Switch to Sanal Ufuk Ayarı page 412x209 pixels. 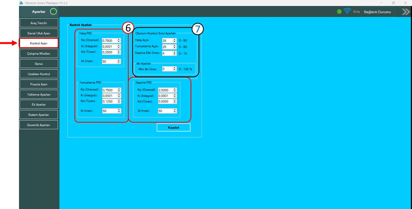(x=39, y=33)
